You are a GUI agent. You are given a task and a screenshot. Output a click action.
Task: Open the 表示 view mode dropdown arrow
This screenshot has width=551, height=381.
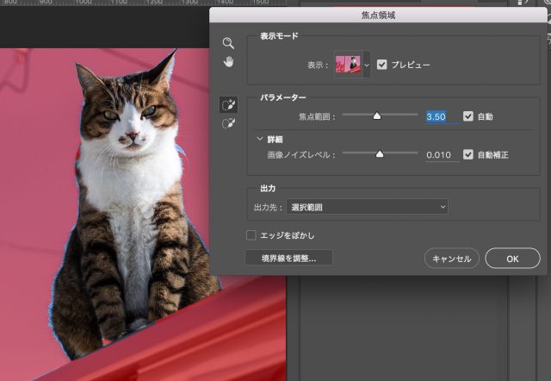(x=368, y=65)
